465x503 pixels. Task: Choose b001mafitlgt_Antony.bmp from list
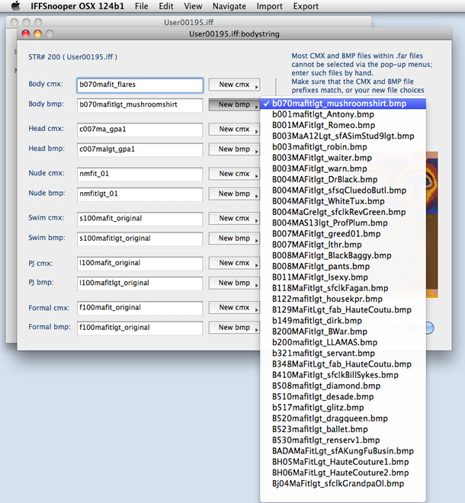coord(343,114)
